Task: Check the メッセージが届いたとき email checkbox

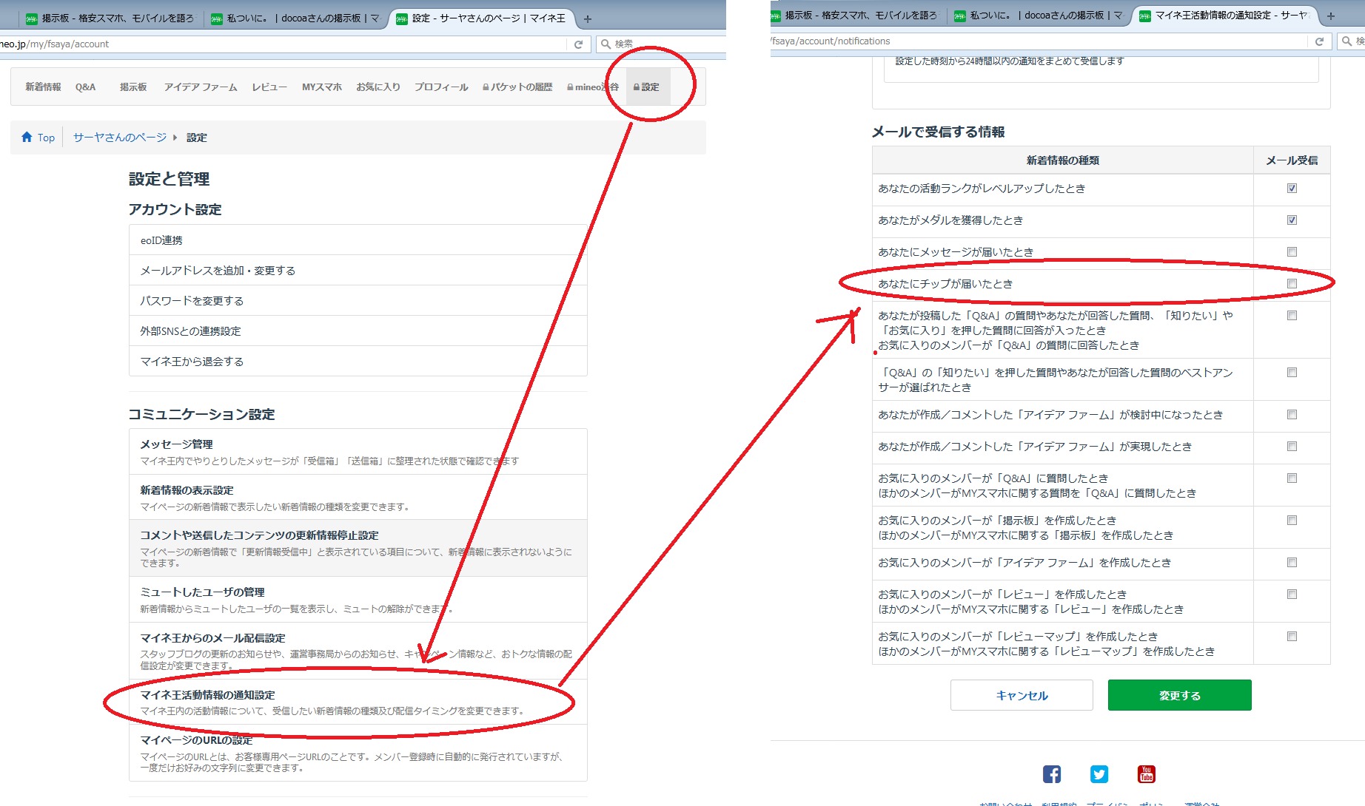Action: 1292,252
